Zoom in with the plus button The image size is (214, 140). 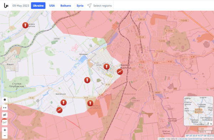point(5,130)
